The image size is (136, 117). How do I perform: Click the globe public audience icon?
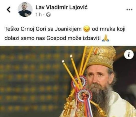click(x=48, y=15)
